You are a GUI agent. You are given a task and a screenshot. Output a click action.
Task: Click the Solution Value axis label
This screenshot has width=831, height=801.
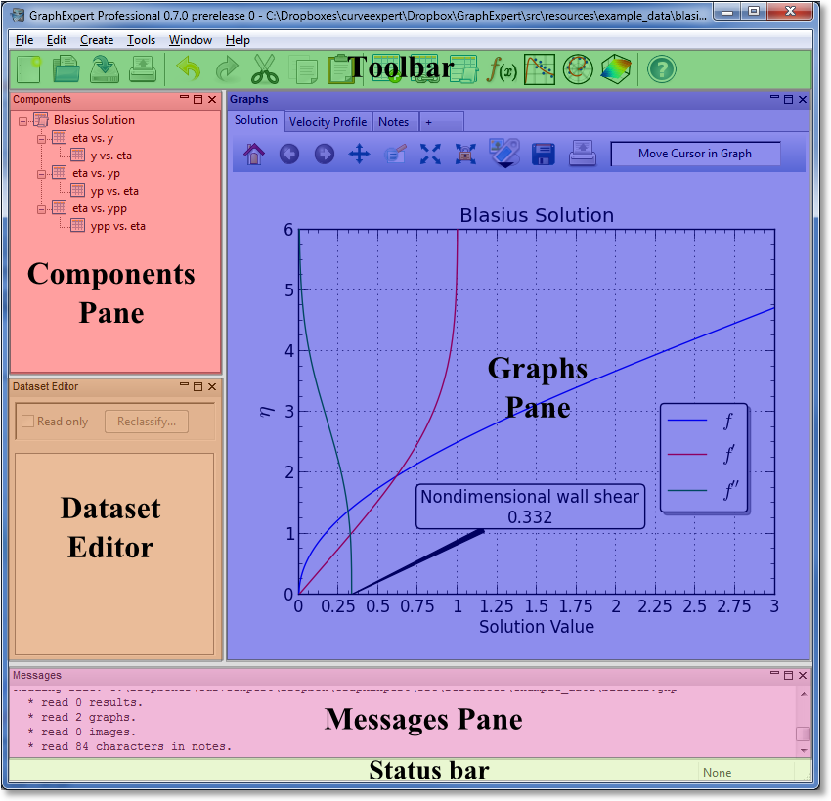point(537,627)
